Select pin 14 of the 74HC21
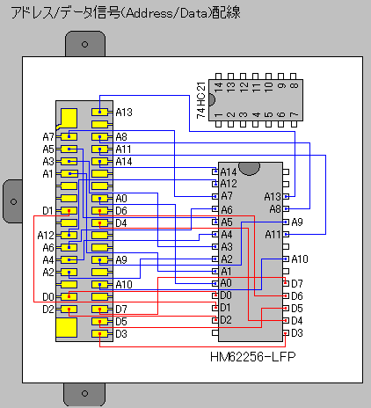Image resolution: width=371 pixels, height=408 pixels. (x=218, y=76)
